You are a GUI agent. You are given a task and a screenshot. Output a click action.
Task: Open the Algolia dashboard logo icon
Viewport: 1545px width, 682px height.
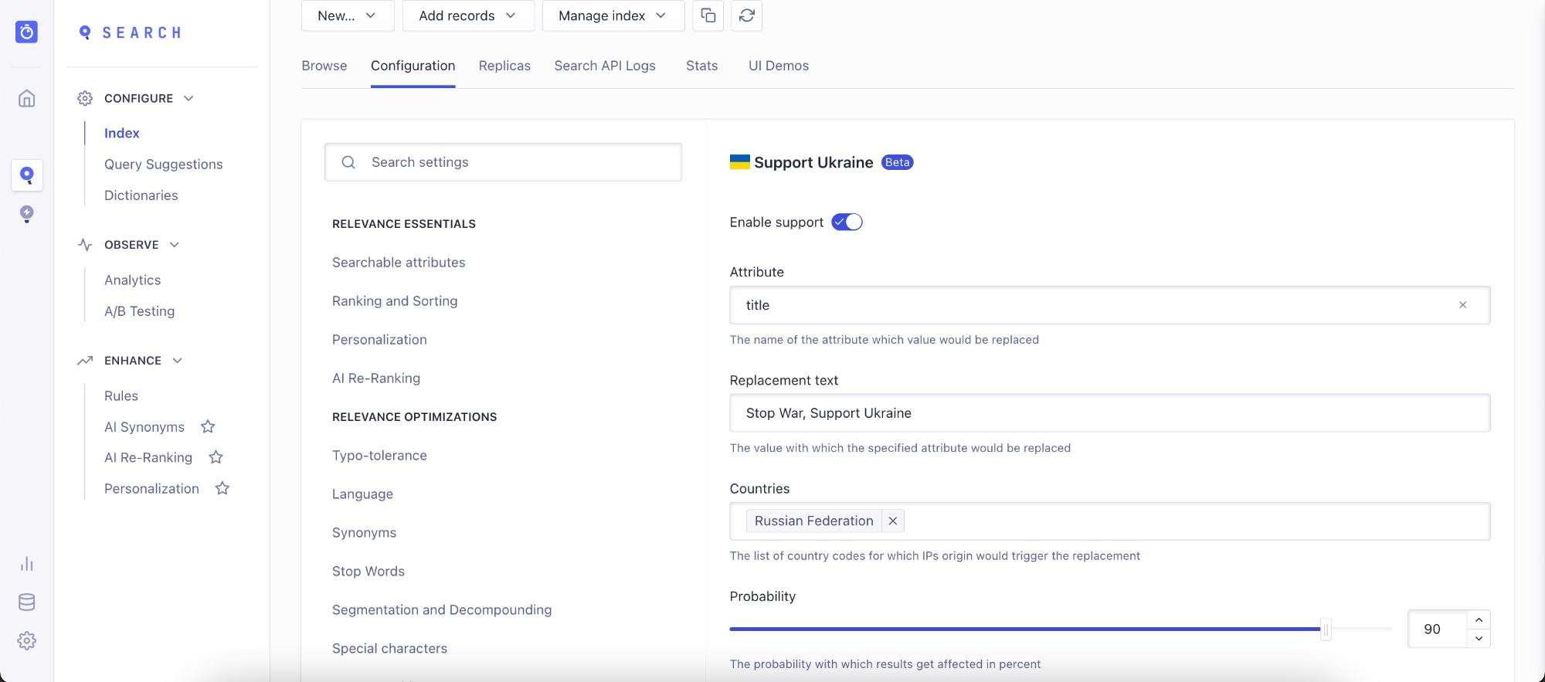(26, 32)
